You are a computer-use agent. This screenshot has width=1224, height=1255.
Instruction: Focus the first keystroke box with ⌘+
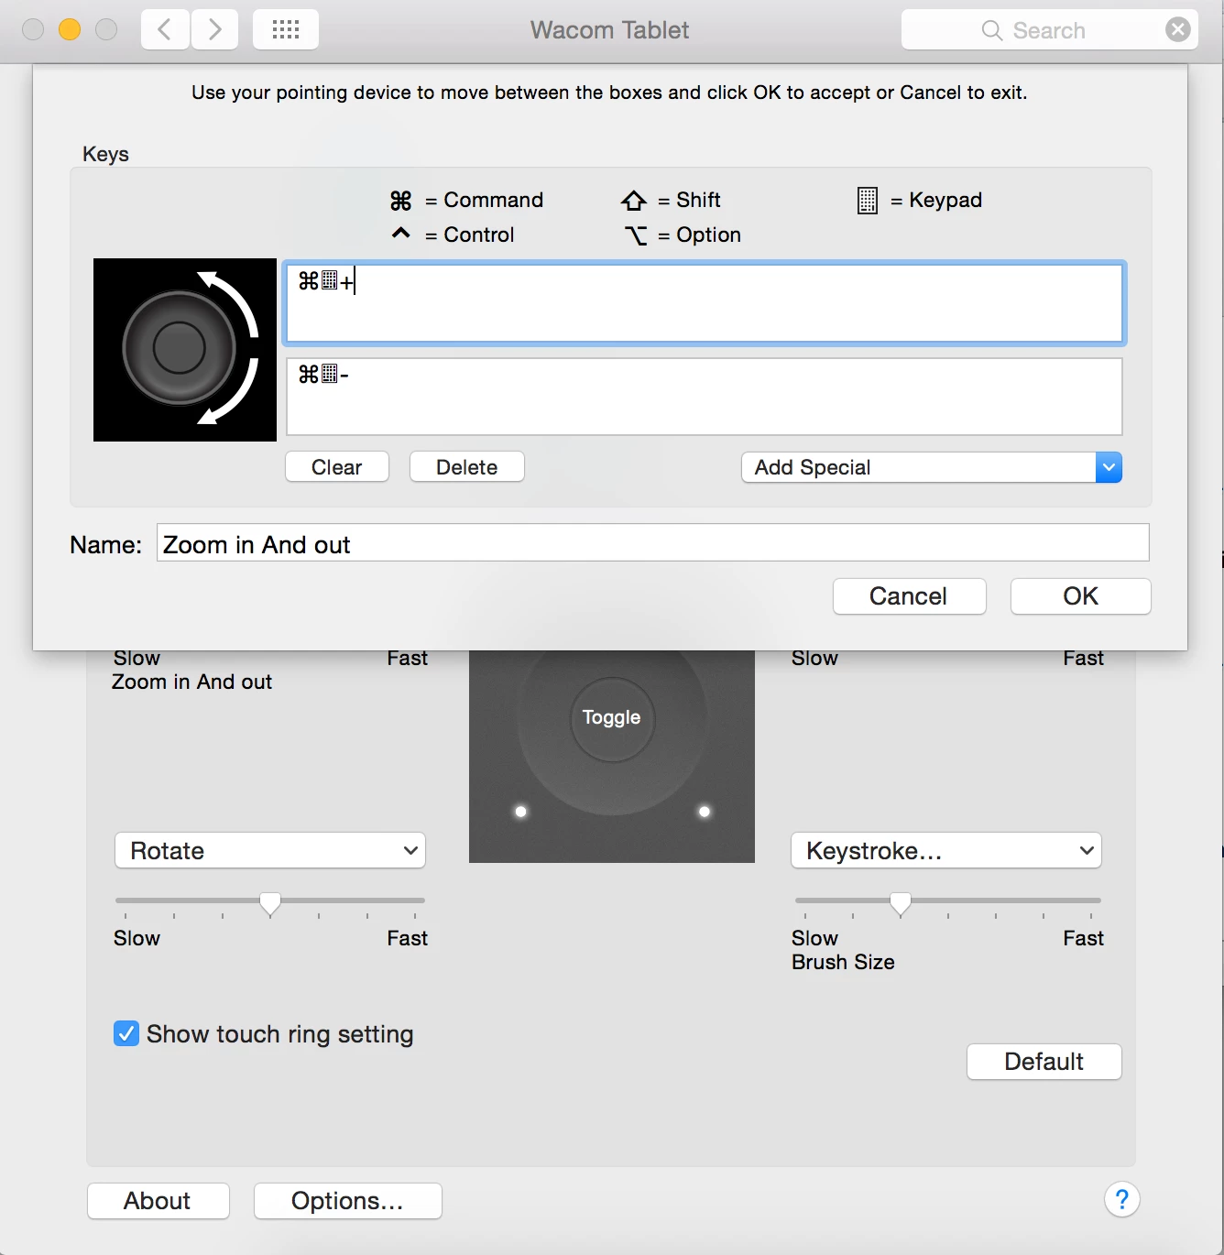705,303
